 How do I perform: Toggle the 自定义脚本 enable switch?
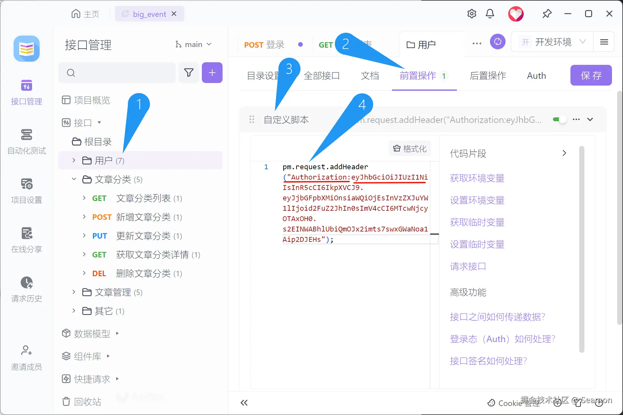[559, 119]
